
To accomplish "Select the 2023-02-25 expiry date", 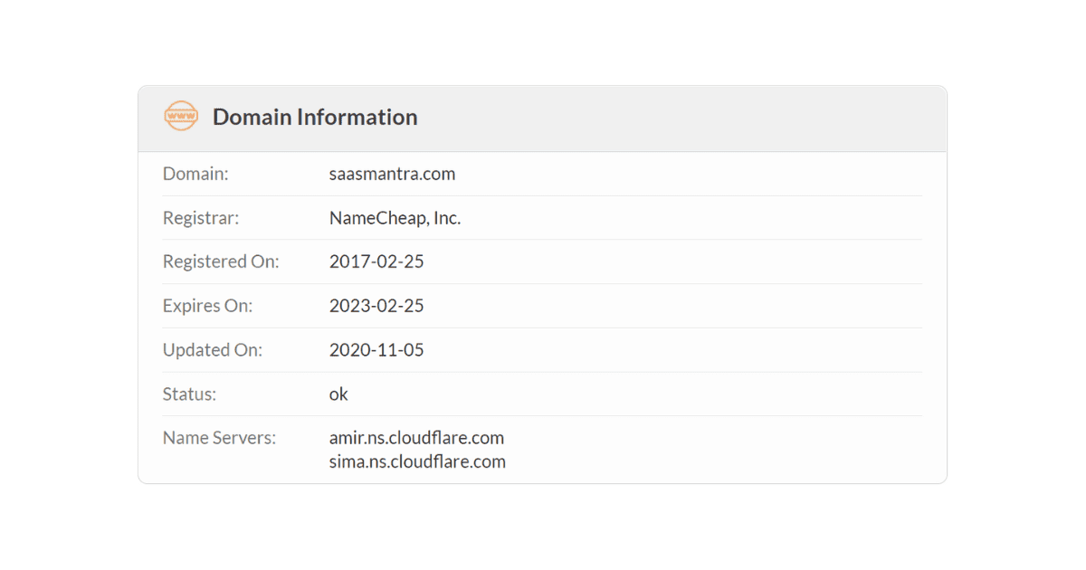I will pos(376,306).
